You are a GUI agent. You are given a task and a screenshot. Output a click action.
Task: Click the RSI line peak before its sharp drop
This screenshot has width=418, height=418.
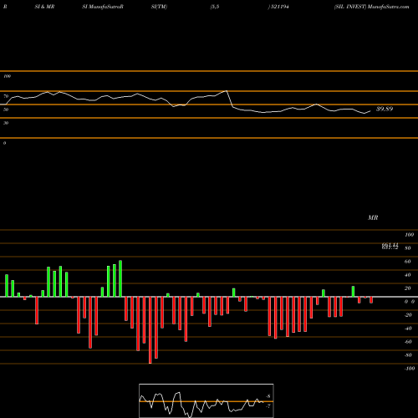[x=227, y=91]
